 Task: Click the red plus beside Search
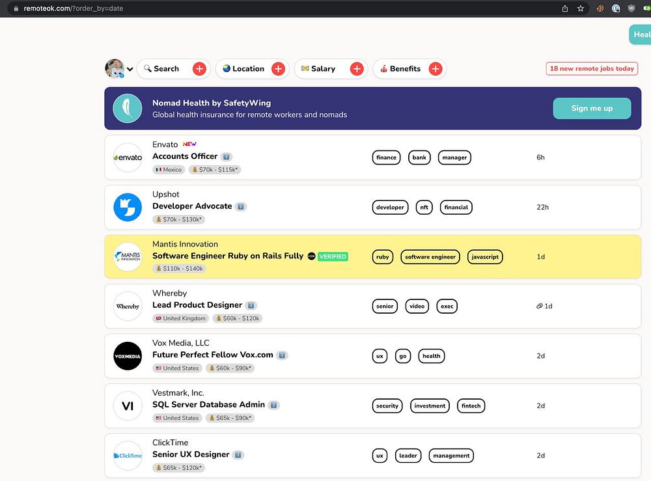tap(199, 69)
